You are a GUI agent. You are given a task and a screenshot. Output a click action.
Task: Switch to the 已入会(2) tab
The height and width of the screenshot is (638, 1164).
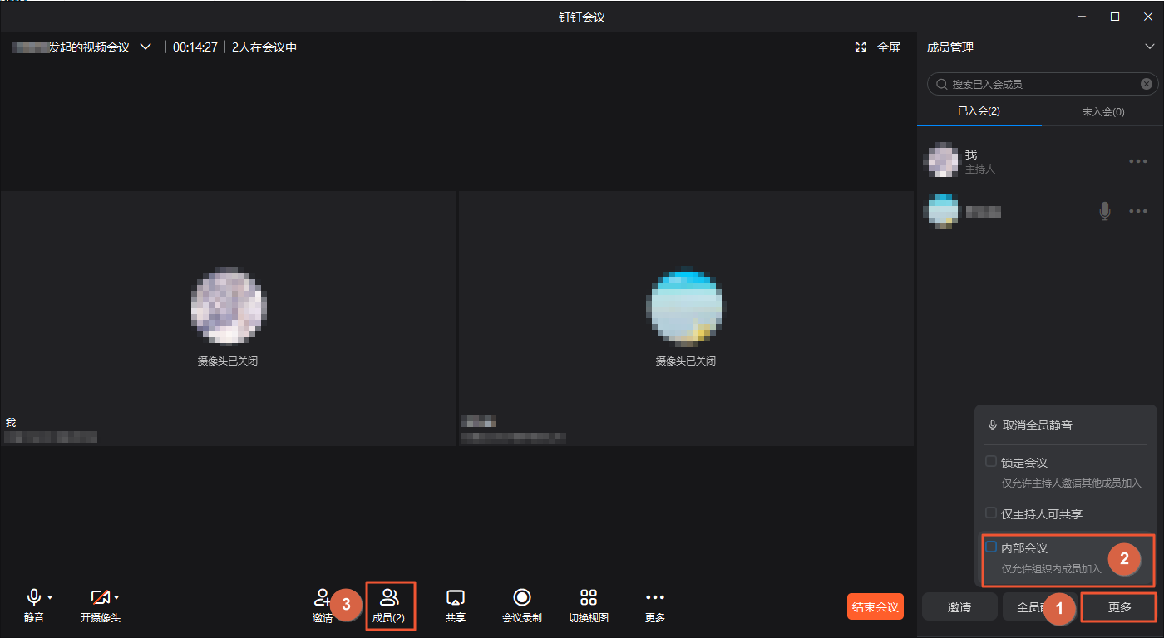pyautogui.click(x=979, y=111)
